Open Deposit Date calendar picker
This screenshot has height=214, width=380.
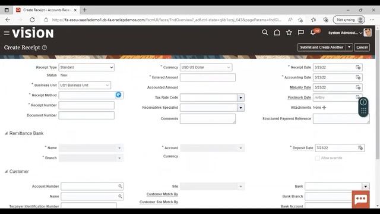coord(360,148)
